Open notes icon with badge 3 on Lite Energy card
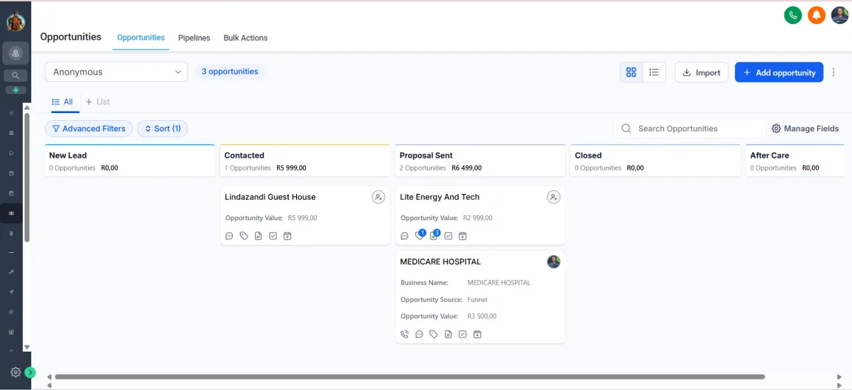 [435, 235]
